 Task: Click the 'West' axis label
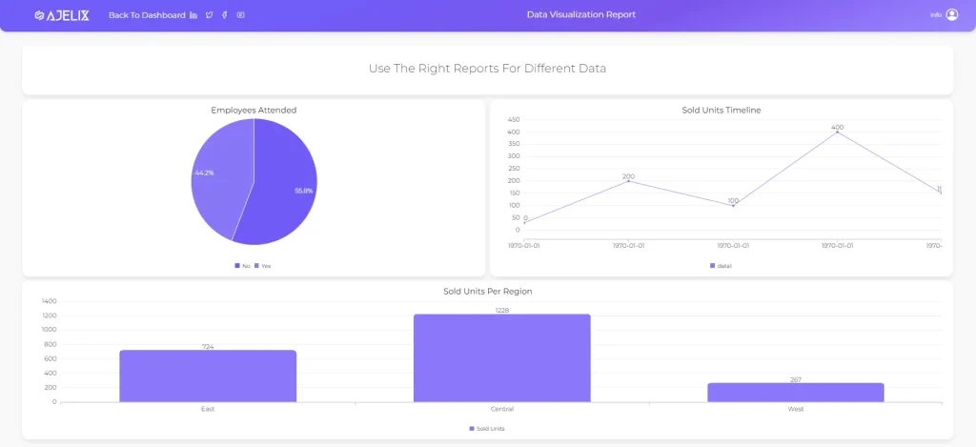click(796, 410)
